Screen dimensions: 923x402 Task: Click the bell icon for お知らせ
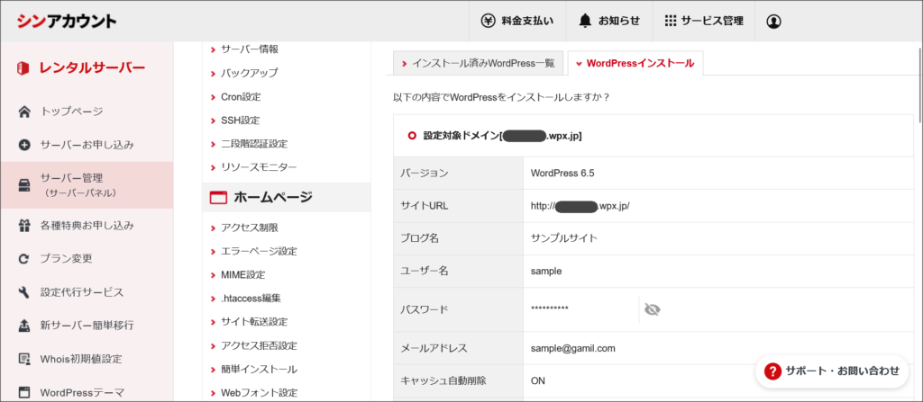[x=584, y=22]
